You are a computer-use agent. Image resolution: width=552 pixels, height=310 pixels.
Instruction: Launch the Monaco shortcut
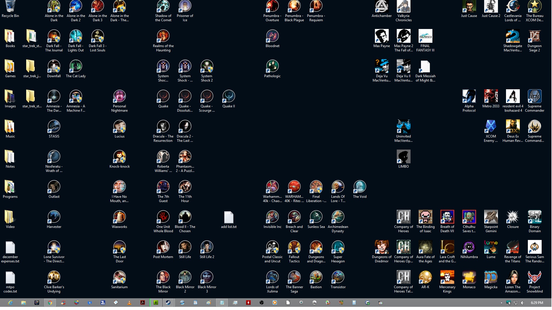tap(469, 279)
